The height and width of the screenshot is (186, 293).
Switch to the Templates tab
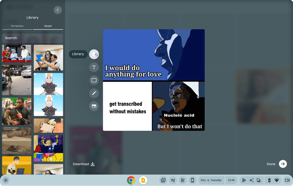(17, 26)
